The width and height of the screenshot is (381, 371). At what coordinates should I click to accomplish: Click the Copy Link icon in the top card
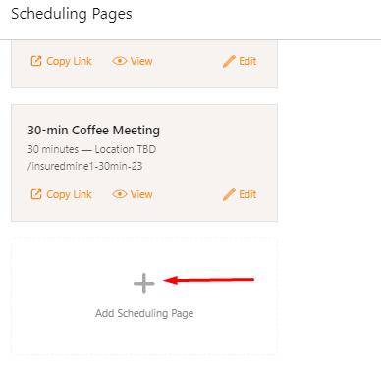[36, 61]
